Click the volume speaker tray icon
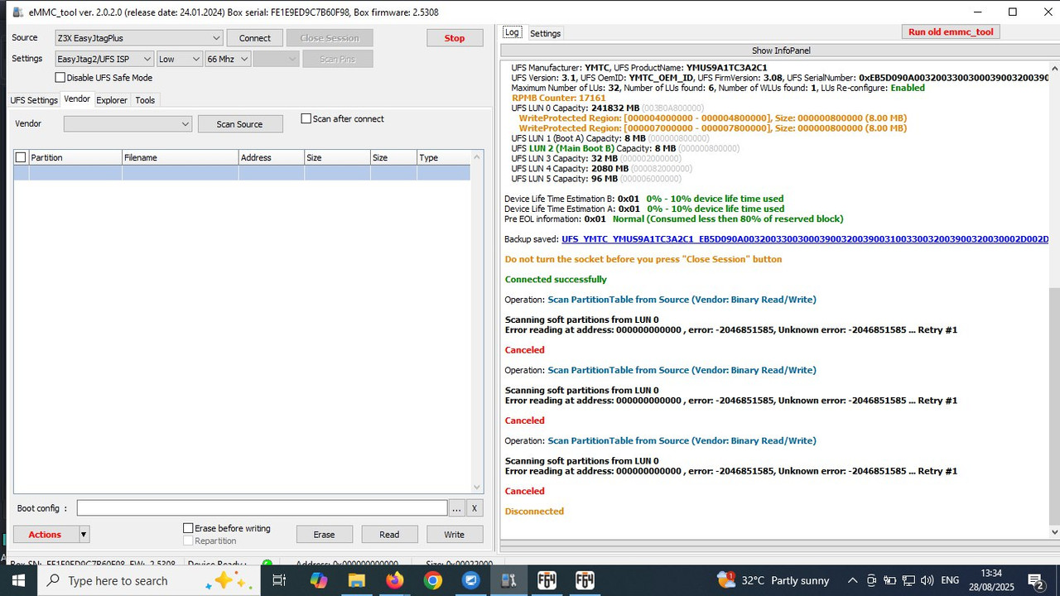Screen dimensions: 1060x596 tap(926, 580)
